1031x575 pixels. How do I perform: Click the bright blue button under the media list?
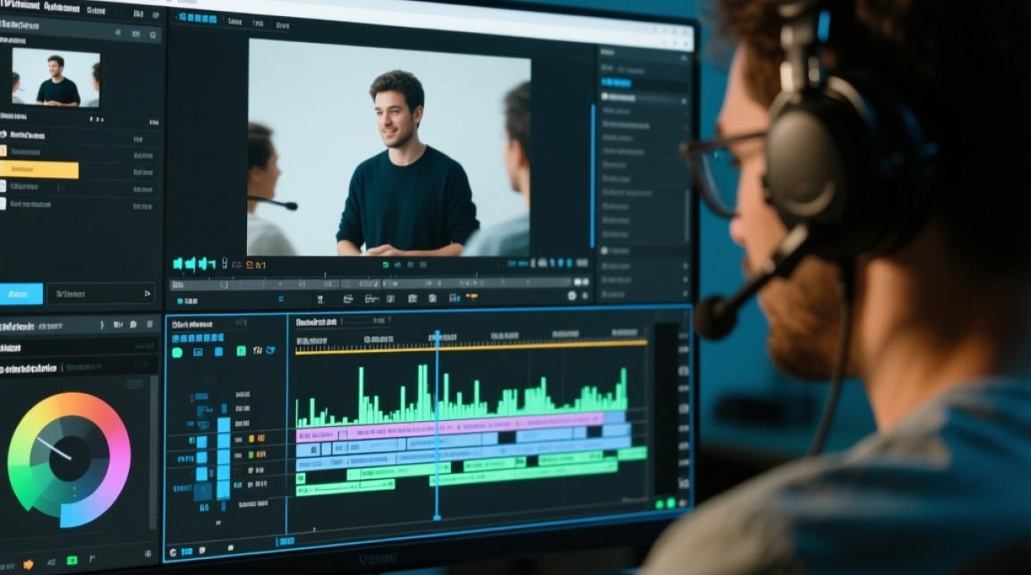pyautogui.click(x=21, y=293)
